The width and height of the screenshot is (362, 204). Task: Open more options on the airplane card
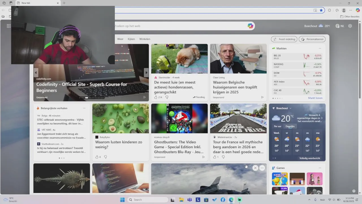pyautogui.click(x=262, y=168)
